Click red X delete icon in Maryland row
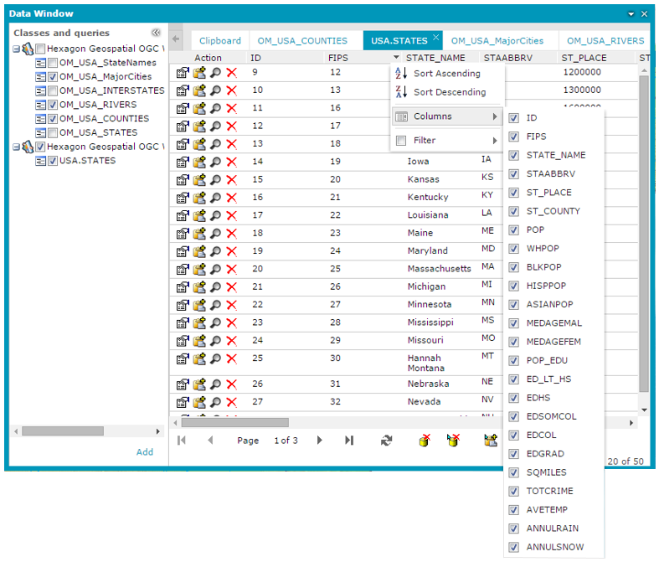This screenshot has height=562, width=659. 232,251
